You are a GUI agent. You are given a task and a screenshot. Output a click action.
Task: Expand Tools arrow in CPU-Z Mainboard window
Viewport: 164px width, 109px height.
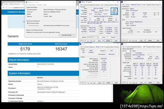pos(145,40)
